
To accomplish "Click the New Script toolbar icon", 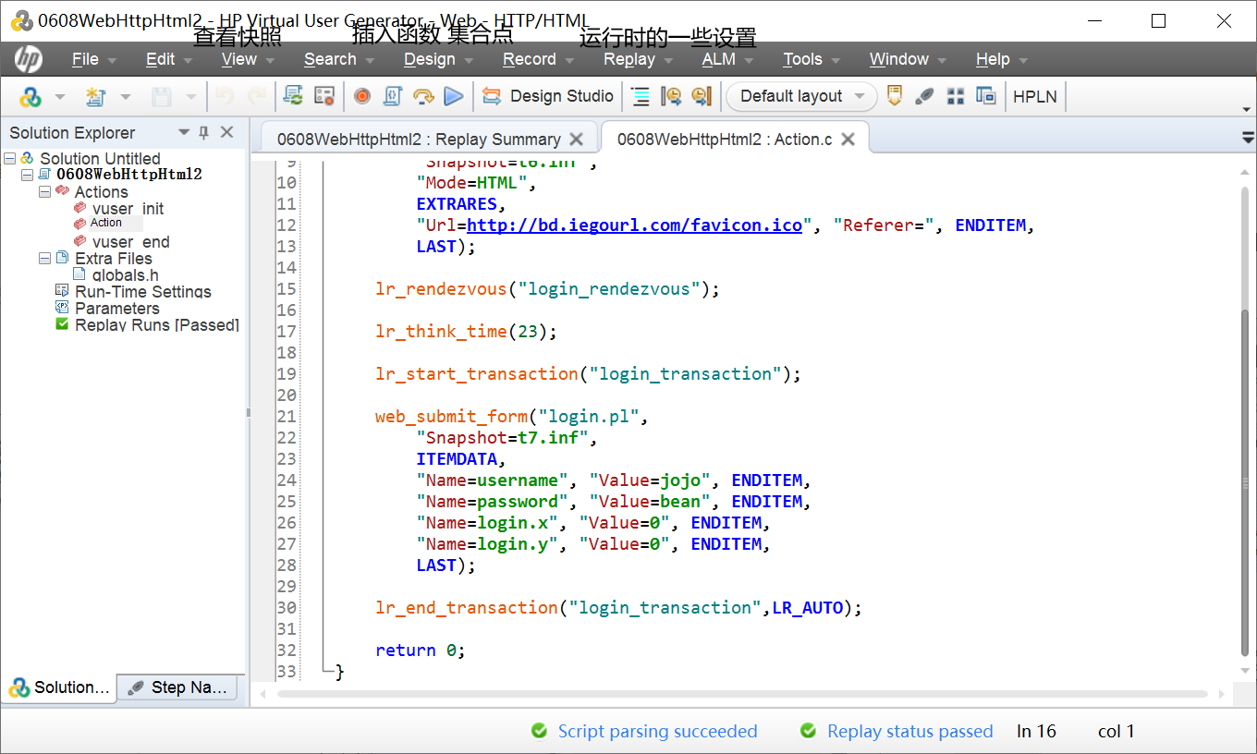I will [94, 96].
